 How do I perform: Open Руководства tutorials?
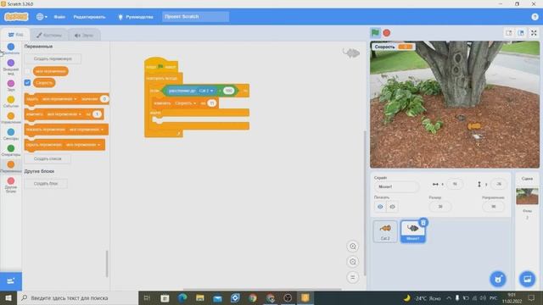coord(136,17)
